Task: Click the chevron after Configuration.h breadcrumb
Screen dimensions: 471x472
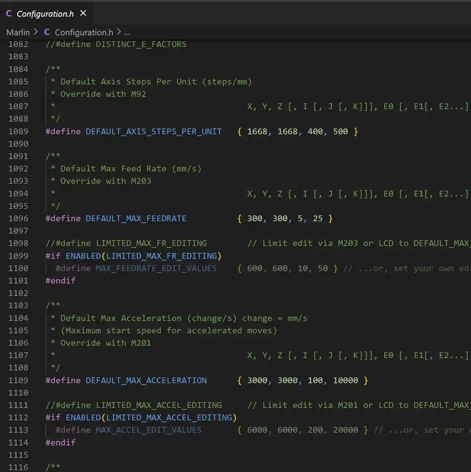Action: pos(119,32)
